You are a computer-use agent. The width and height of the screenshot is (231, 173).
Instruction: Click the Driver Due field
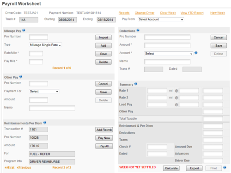point(213,161)
